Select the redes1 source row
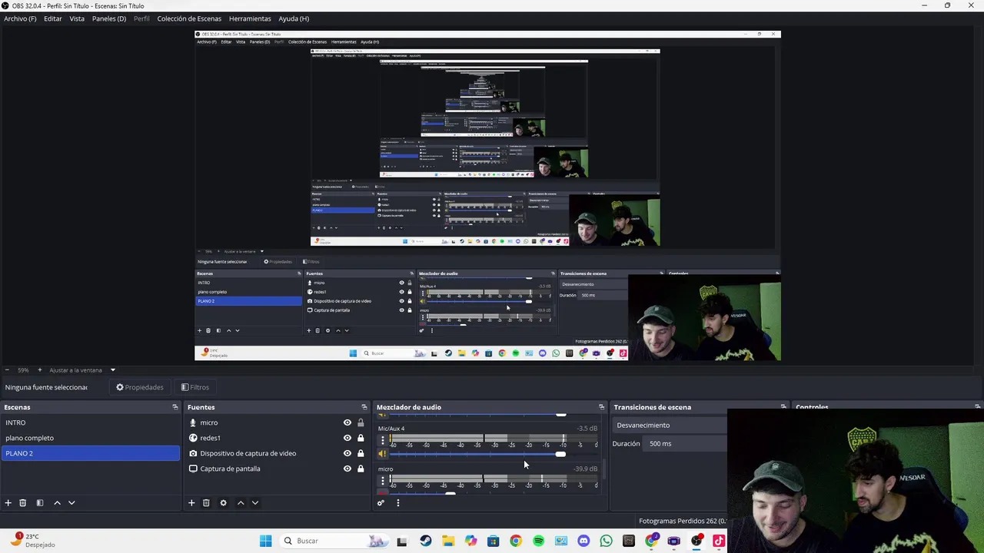This screenshot has height=553, width=984. [277, 438]
